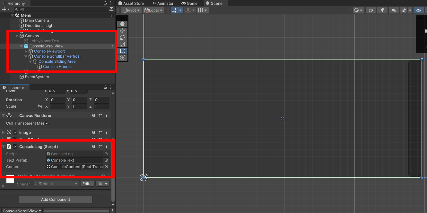Select the Hand view tool

coord(122,24)
